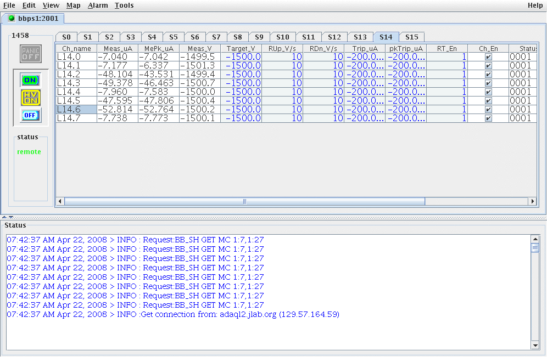Switch to slot tab S0
The height and width of the screenshot is (357, 547).
point(66,37)
